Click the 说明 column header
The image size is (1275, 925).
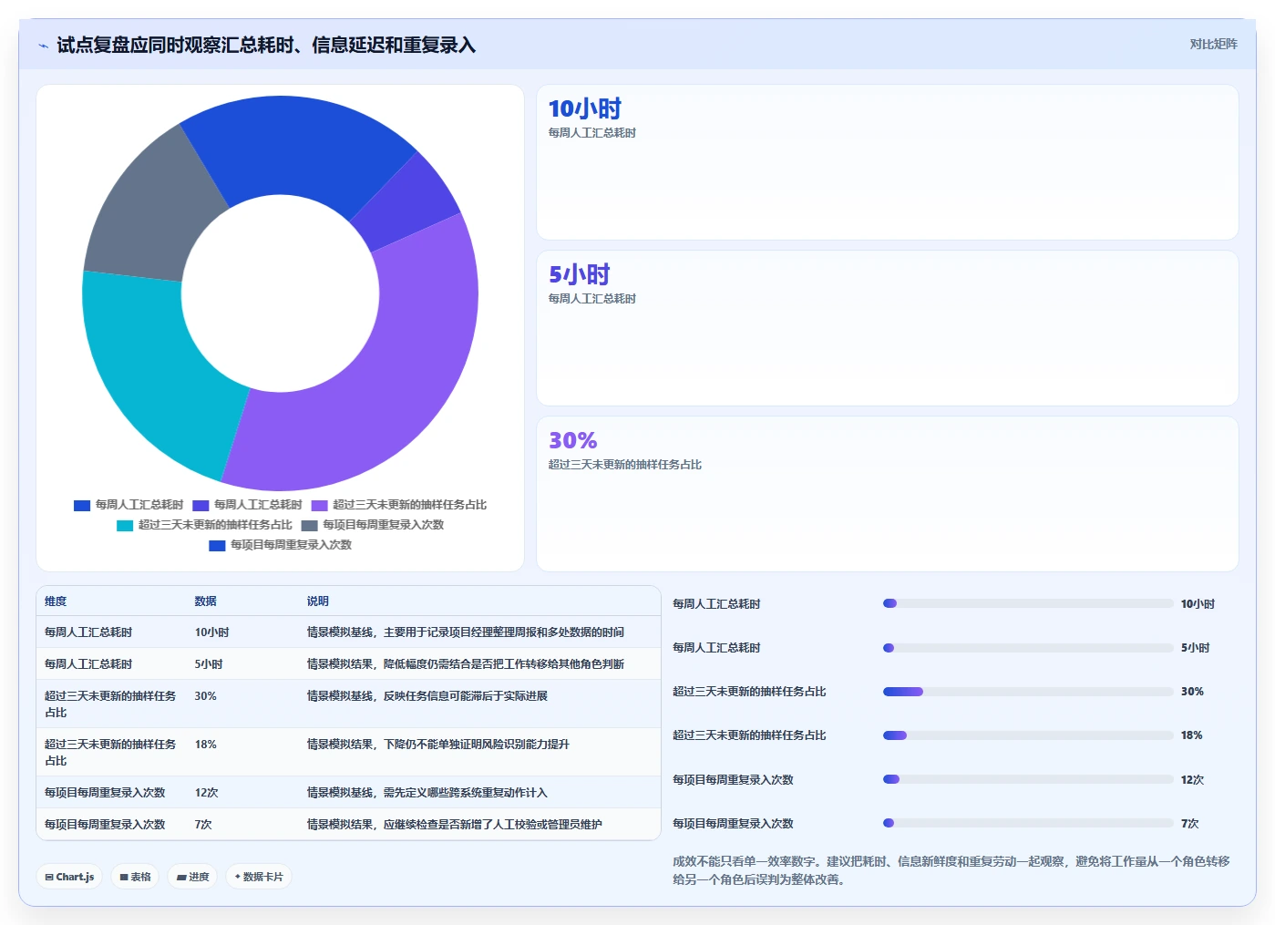[317, 601]
